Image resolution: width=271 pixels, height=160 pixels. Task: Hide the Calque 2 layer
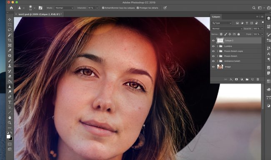point(213,40)
